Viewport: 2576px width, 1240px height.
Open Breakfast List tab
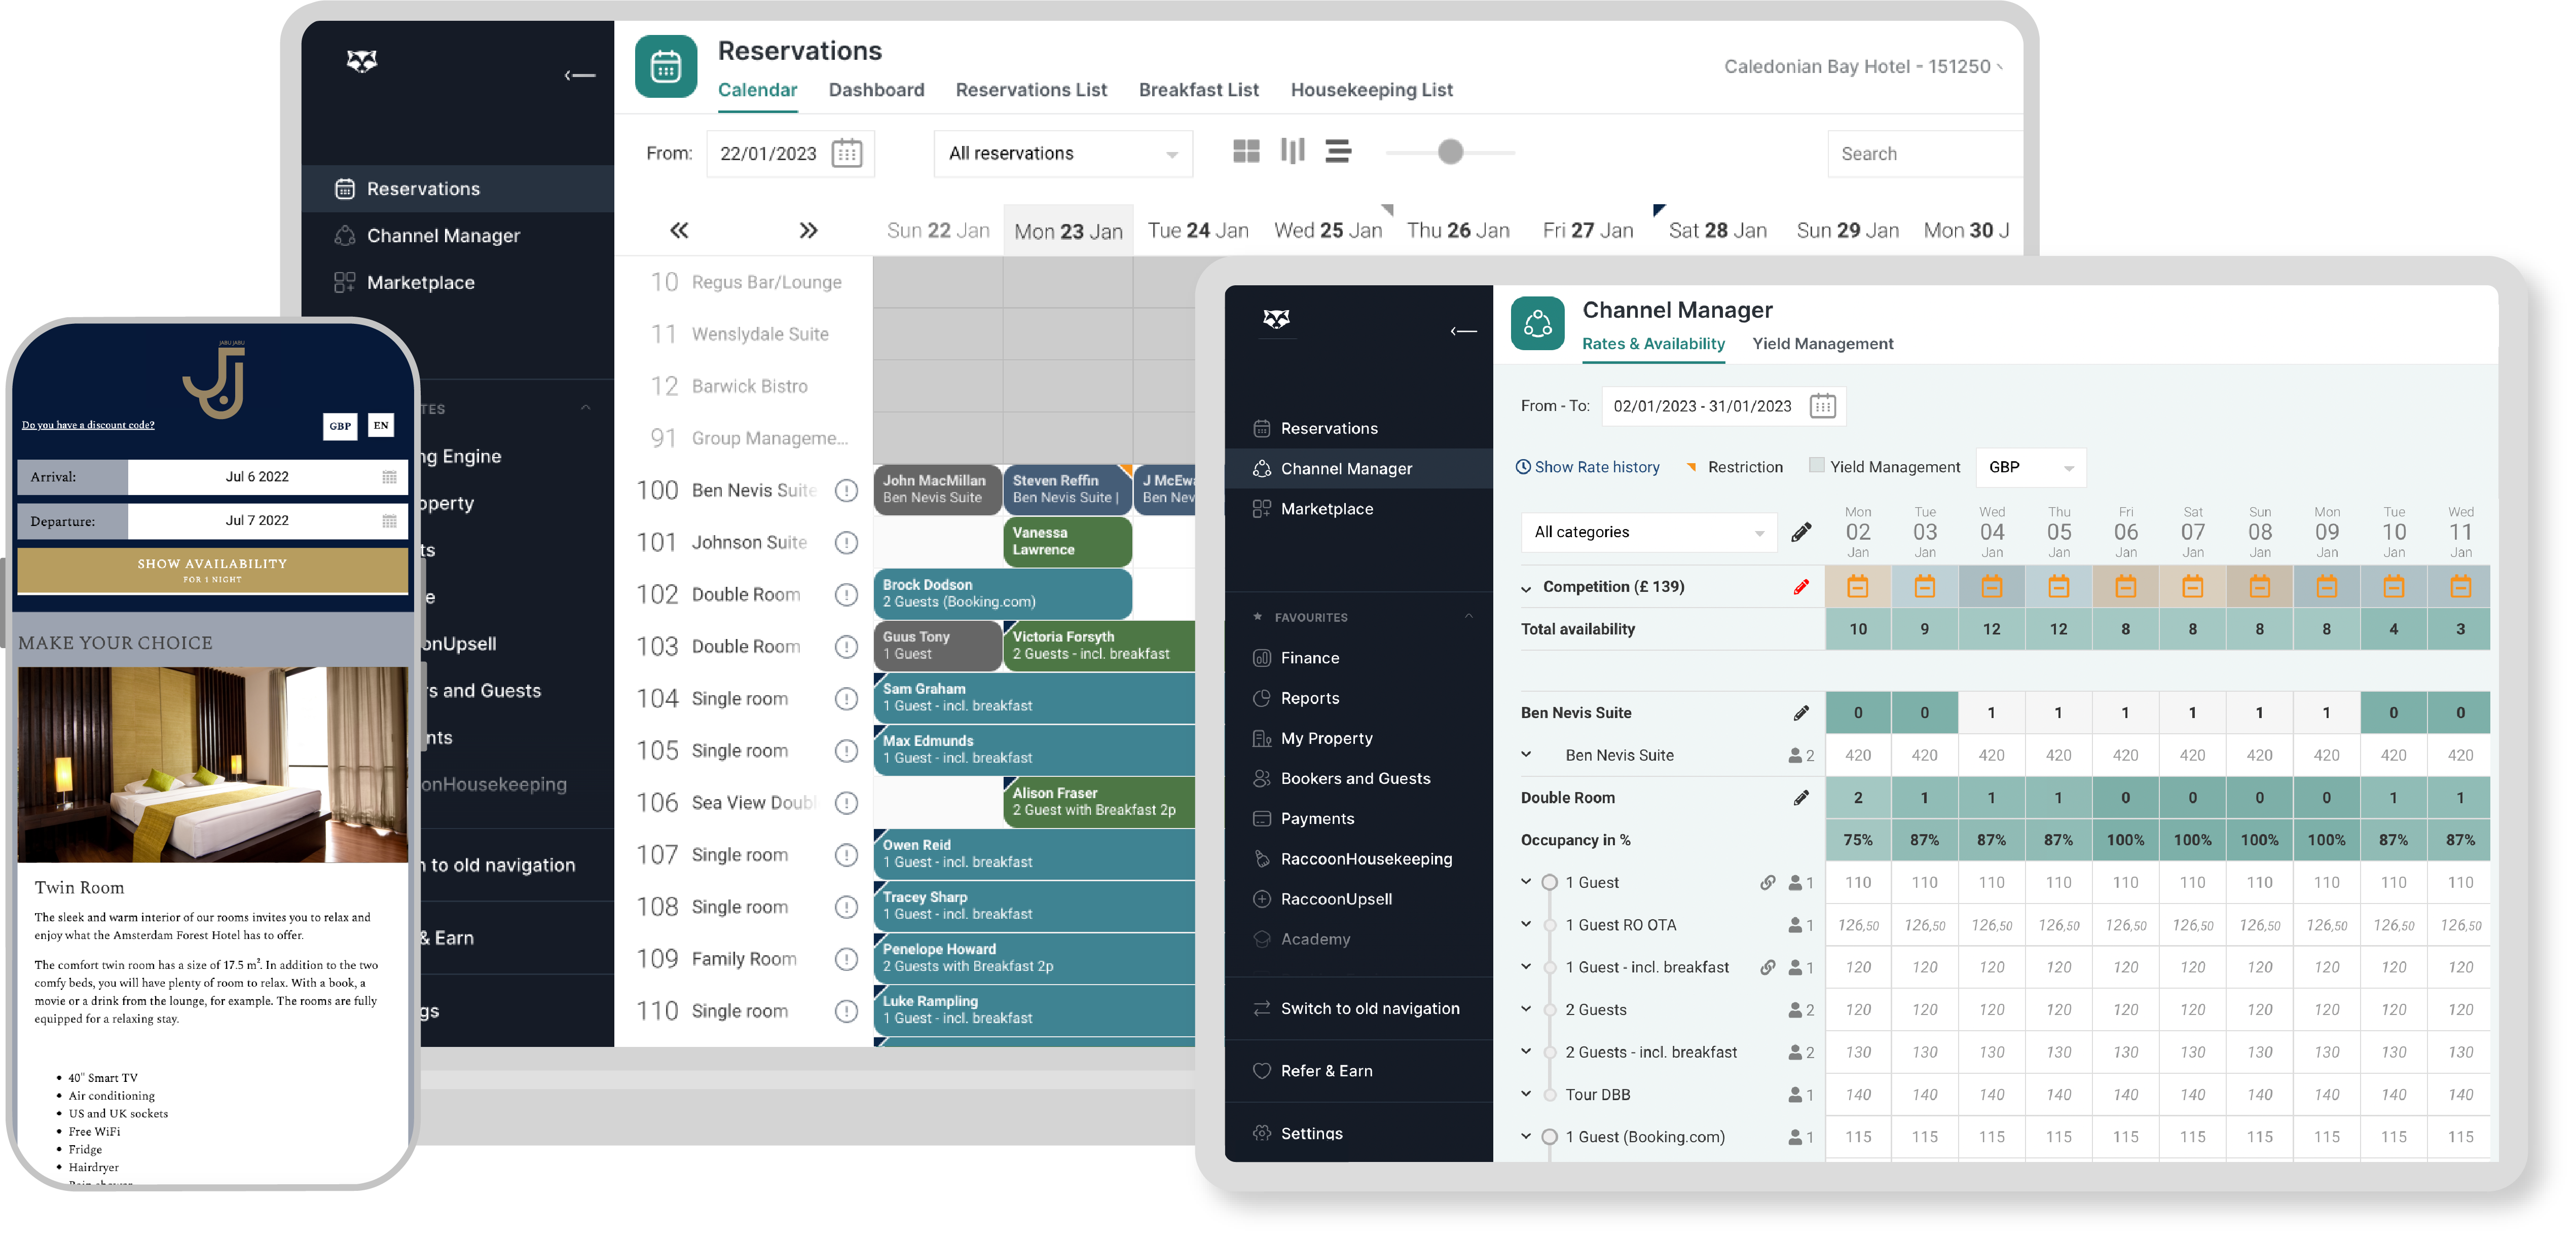point(1198,90)
